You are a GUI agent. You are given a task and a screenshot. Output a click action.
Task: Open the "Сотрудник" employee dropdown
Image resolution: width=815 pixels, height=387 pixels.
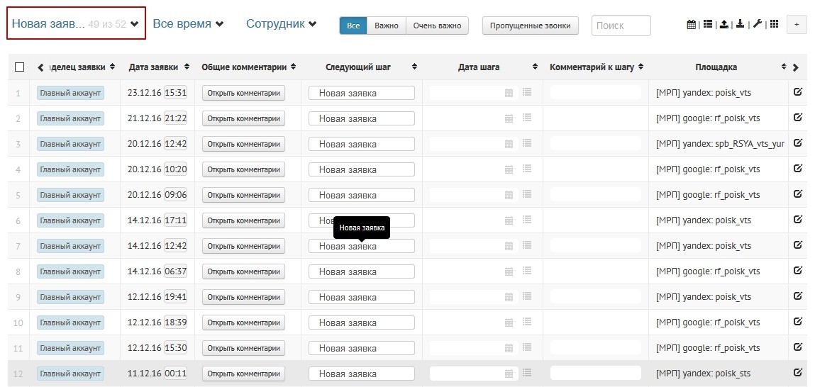pos(281,24)
